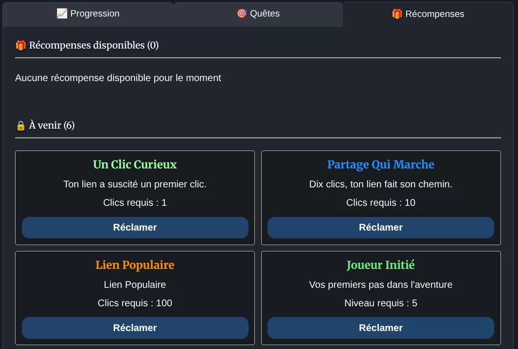Click the "Niveau requis : 5" requirement
Image resolution: width=518 pixels, height=349 pixels.
[x=380, y=303]
